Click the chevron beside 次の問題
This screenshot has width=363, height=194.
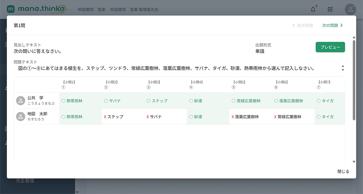(x=342, y=25)
